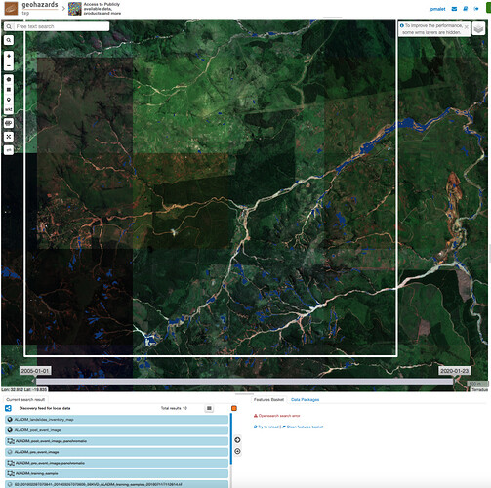This screenshot has height=488, width=491.
Task: Toggle visibility of ALADIM_pre_event_image layer
Action: tap(10, 452)
